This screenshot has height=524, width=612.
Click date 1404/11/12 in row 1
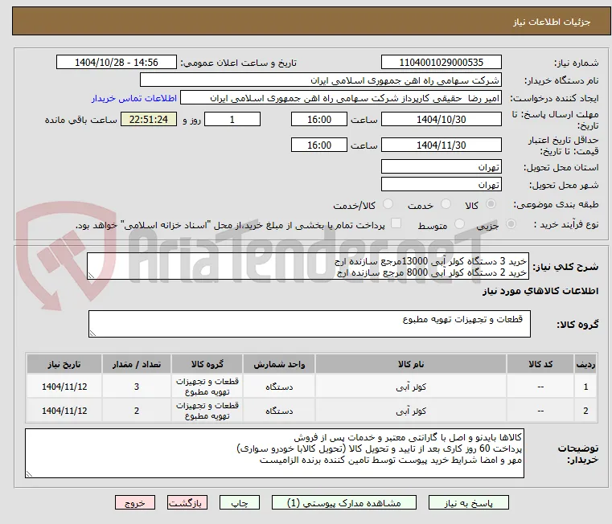click(x=64, y=387)
